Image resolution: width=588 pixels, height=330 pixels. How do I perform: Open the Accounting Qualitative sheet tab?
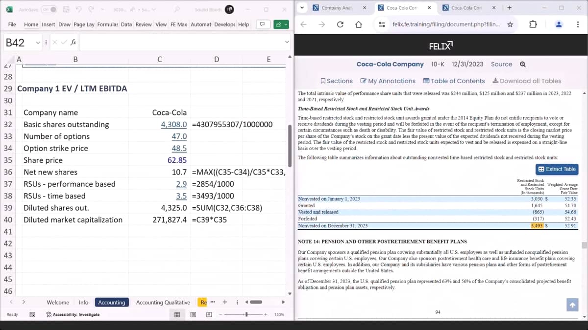163,303
